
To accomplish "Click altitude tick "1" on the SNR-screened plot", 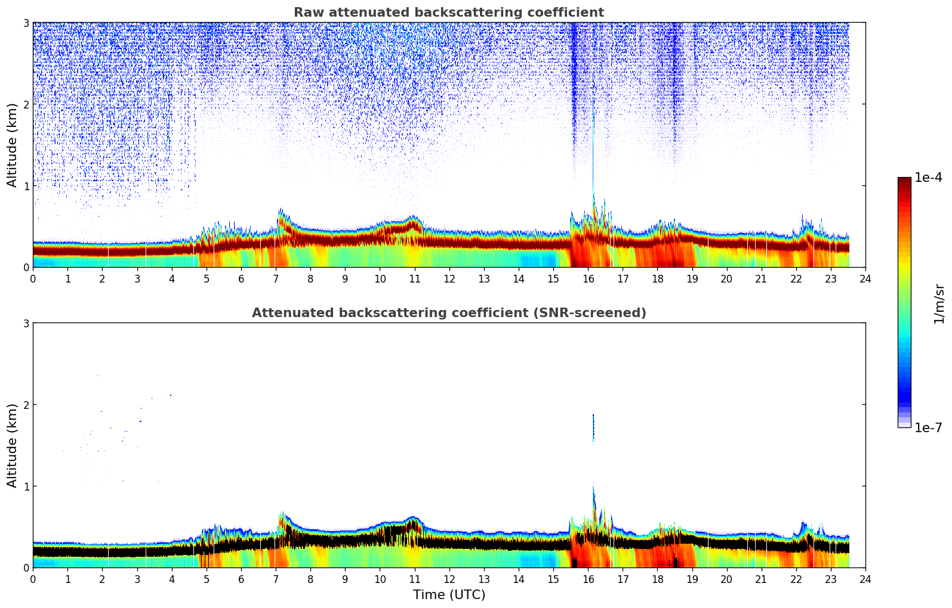I will 26,486.
